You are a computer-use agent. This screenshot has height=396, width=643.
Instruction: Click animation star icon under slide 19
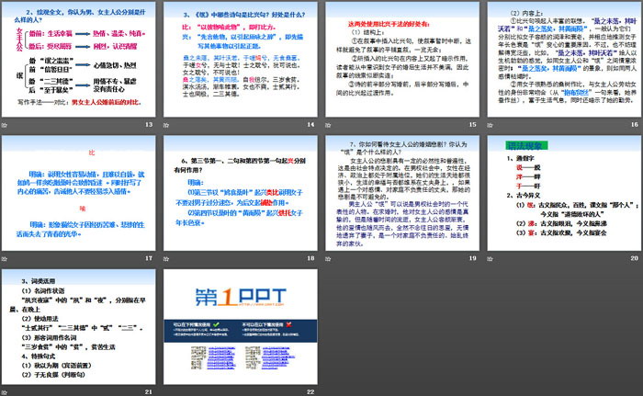click(328, 258)
